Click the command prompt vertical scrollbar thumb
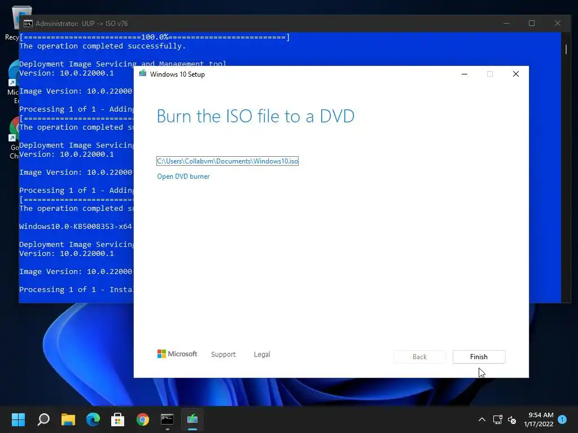This screenshot has height=433, width=578. 566,50
